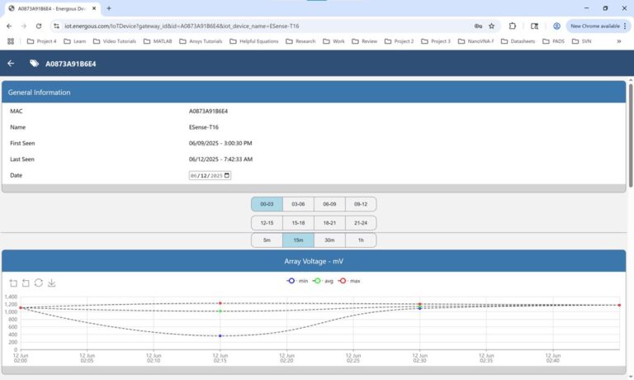Click the browser address bar URL
Image resolution: width=634 pixels, height=380 pixels.
(x=248, y=26)
